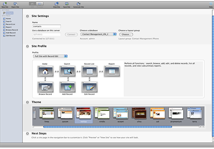Open the Profile dropdown

[x=50, y=56]
